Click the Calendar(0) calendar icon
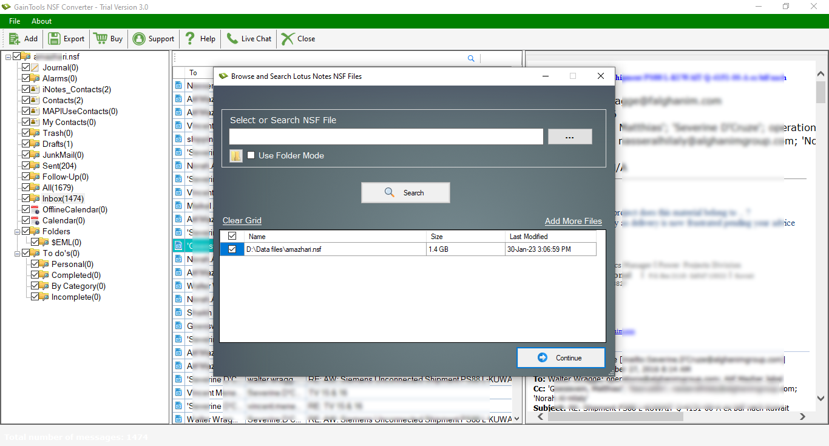Image resolution: width=829 pixels, height=446 pixels. 35,220
